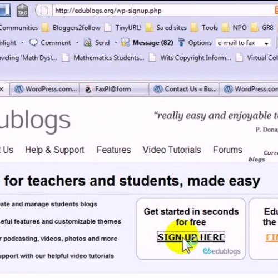The height and width of the screenshot is (278, 278).
Task: Click the 'really easy and enjoyable' quote
Action: [x=216, y=116]
